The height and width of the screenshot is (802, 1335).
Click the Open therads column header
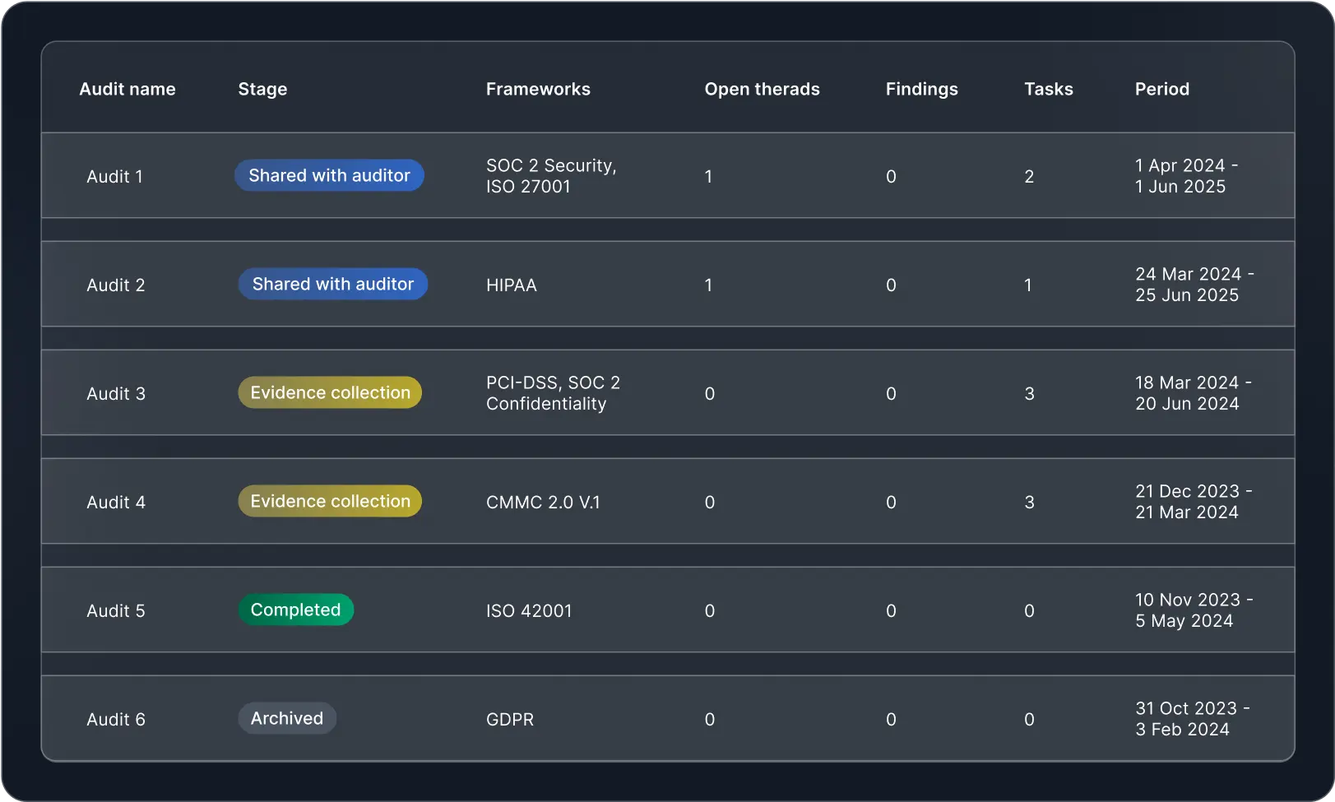point(762,89)
